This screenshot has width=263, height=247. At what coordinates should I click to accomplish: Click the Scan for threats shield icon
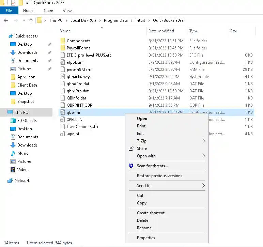coord(131,166)
